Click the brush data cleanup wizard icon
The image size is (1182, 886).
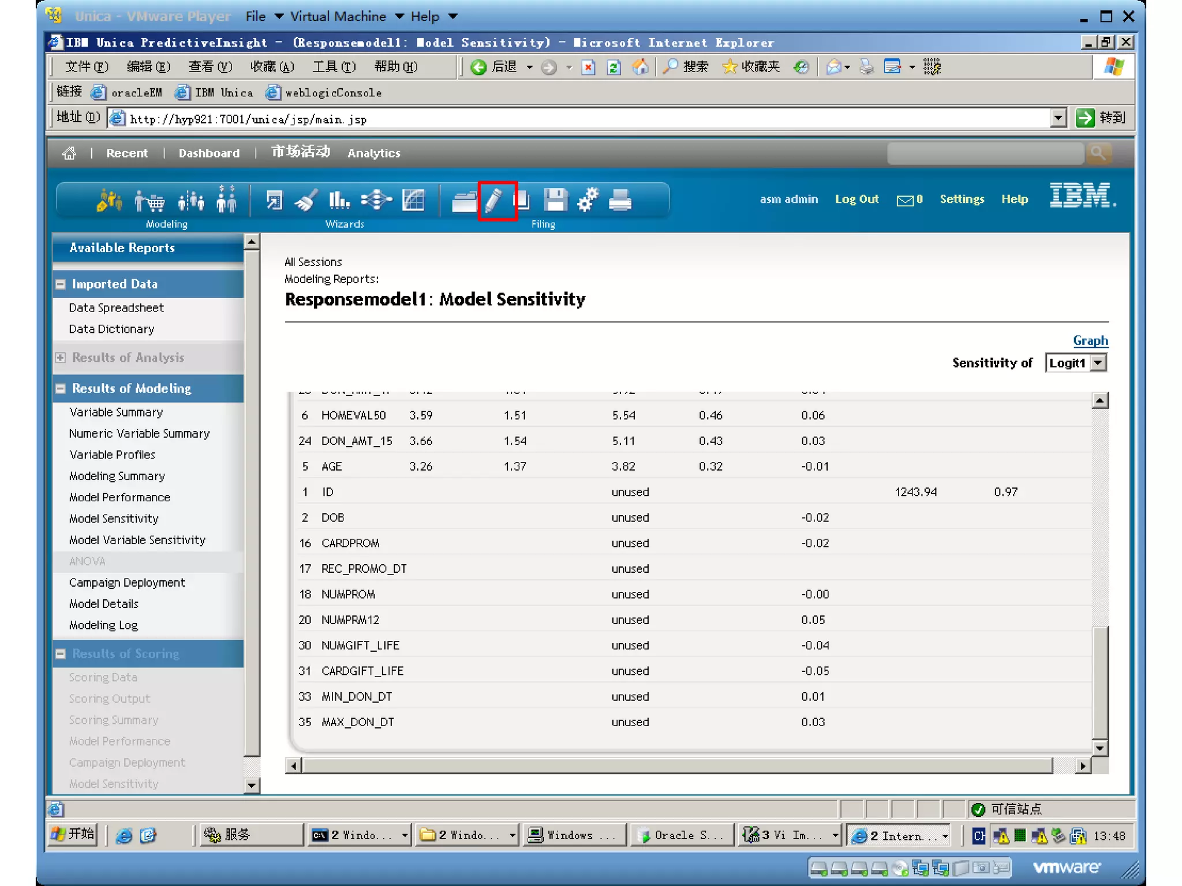coord(306,200)
